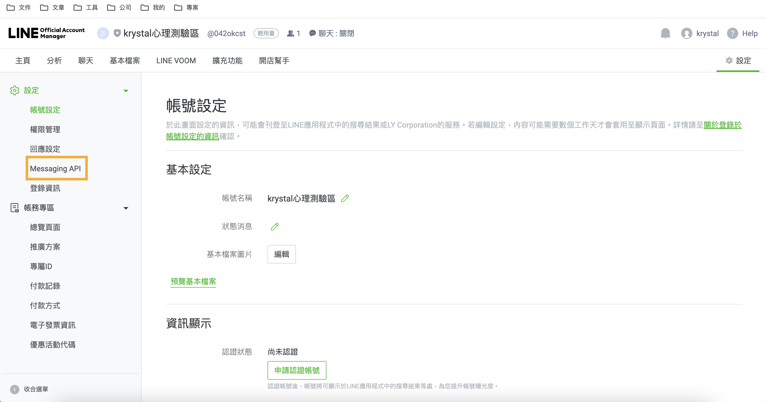Open the 公司 bookmark folder
The width and height of the screenshot is (766, 402).
(x=119, y=7)
